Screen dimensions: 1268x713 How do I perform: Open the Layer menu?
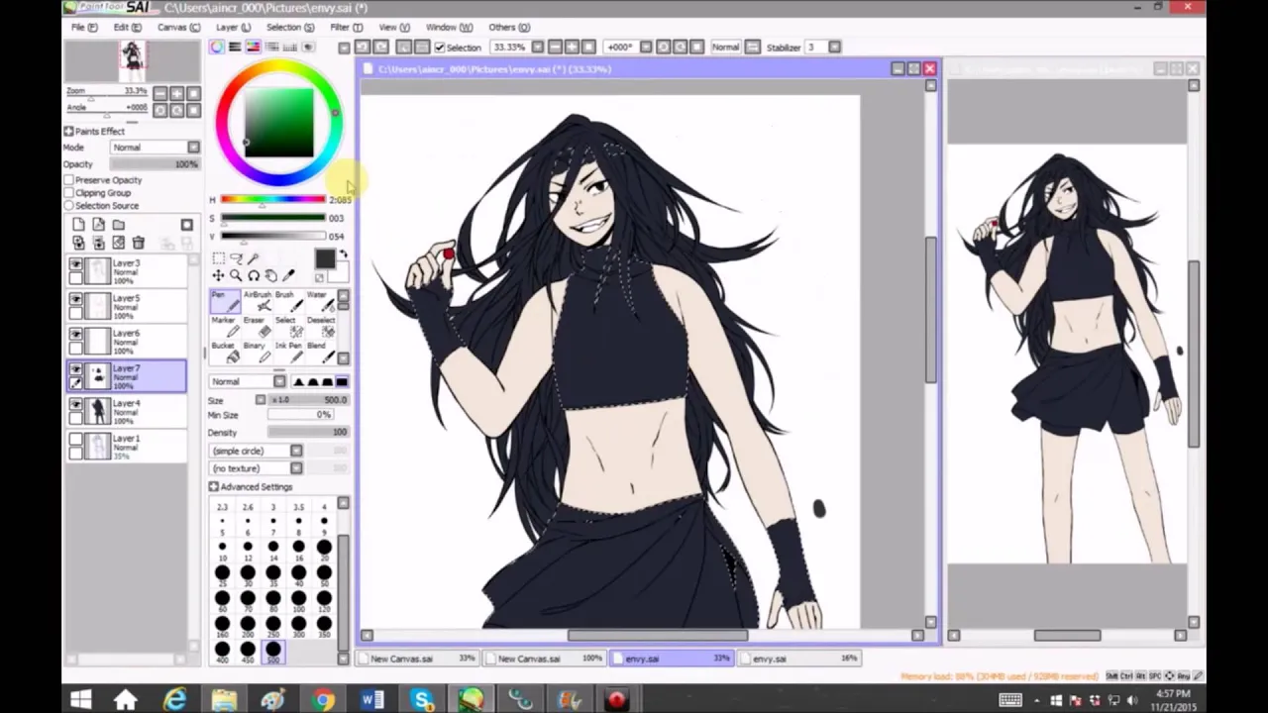click(x=233, y=27)
